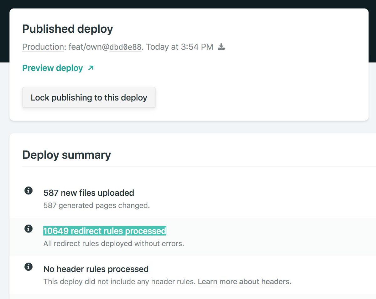Screen dimensions: 376x299
Task: Click 587 generated pages changed description
Action: pyautogui.click(x=97, y=205)
